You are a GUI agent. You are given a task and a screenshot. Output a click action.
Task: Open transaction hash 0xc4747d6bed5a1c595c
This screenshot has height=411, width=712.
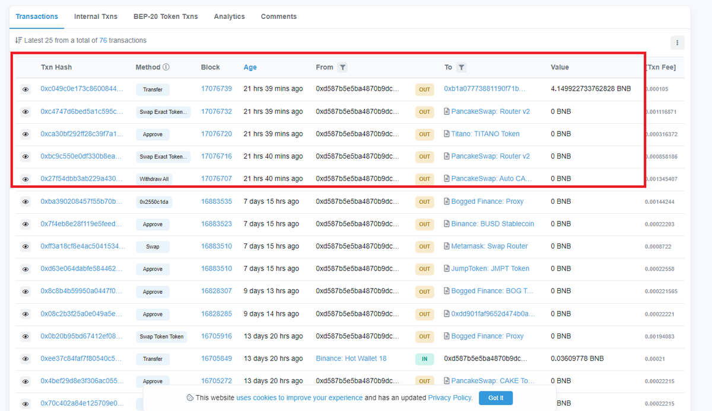click(82, 111)
